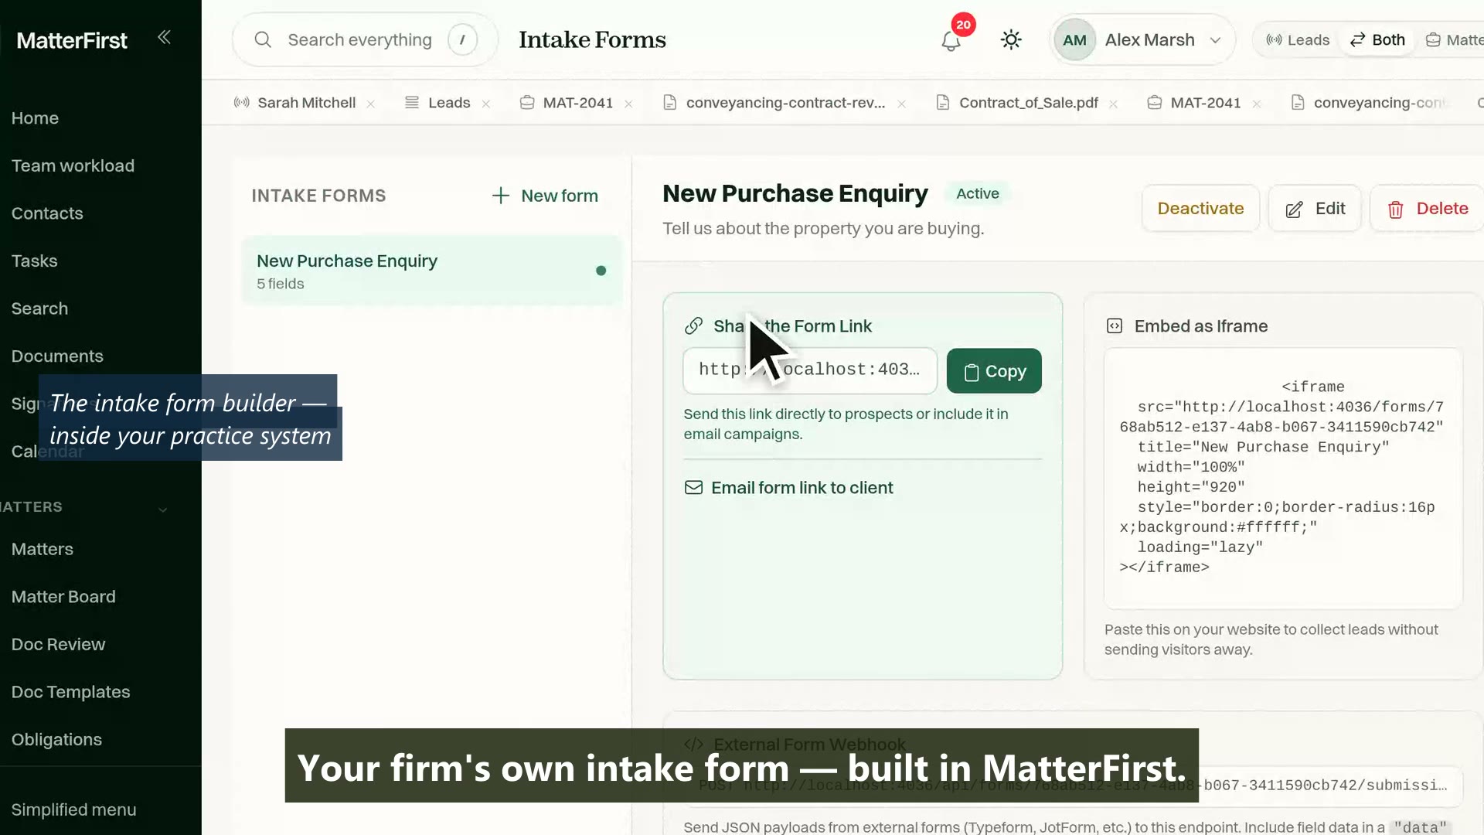The height and width of the screenshot is (835, 1484).
Task: Click the MatterFirst logo
Action: click(72, 40)
